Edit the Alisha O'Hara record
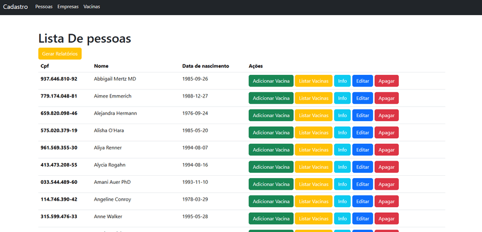The height and width of the screenshot is (232, 482). coord(362,133)
